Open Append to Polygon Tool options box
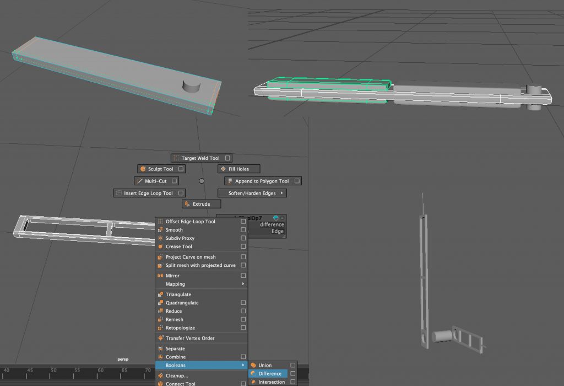 297,181
